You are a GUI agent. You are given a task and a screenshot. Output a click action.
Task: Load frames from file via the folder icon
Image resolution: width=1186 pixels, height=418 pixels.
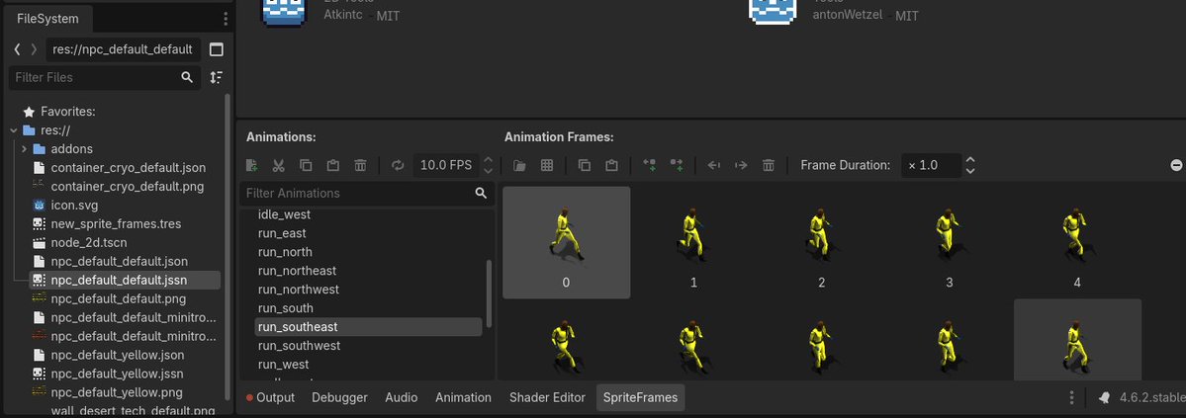(519, 165)
